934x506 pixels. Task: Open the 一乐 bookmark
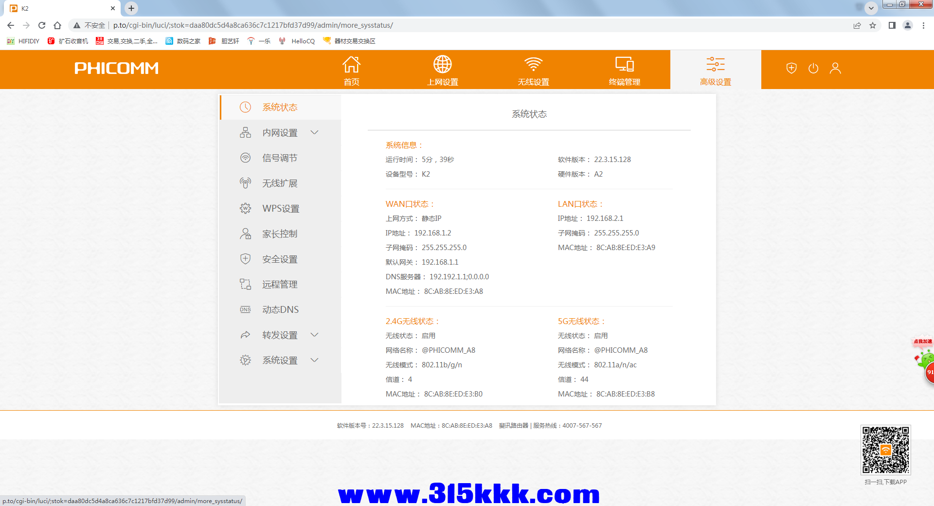[x=259, y=41]
